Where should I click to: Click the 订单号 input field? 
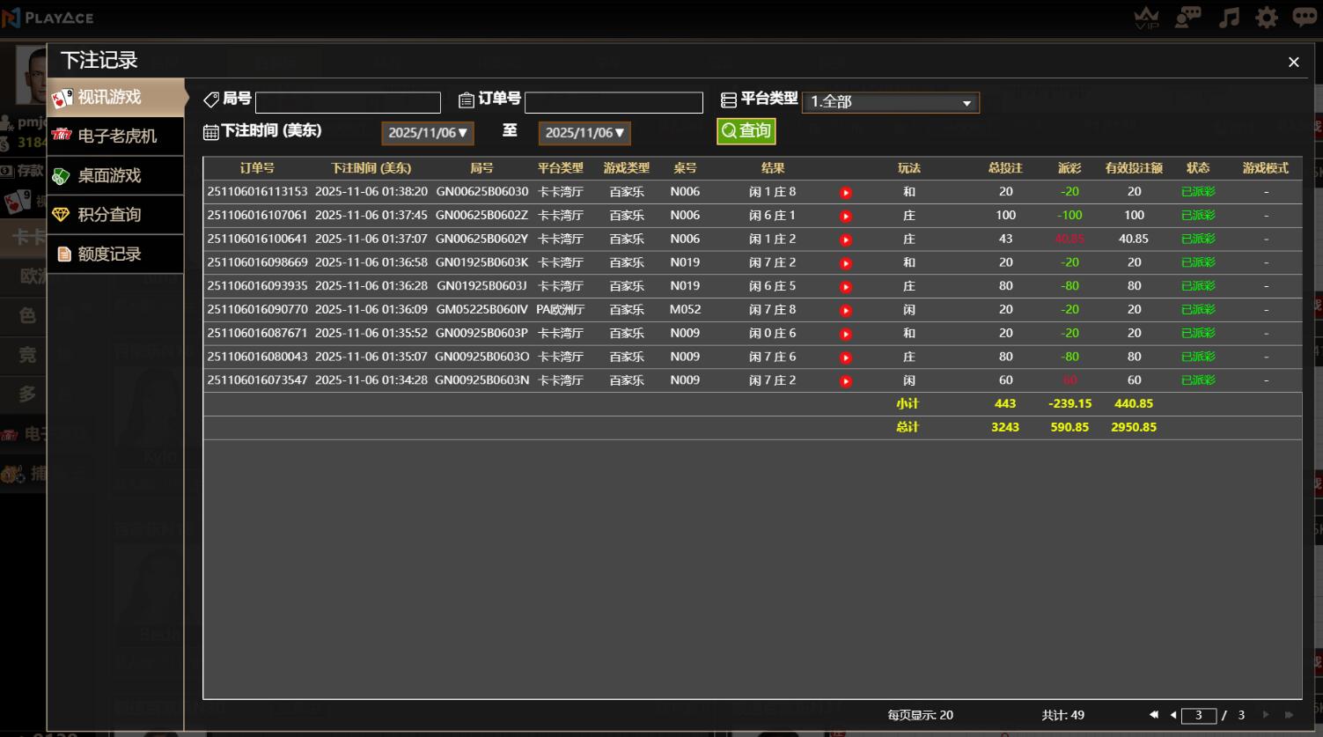614,103
